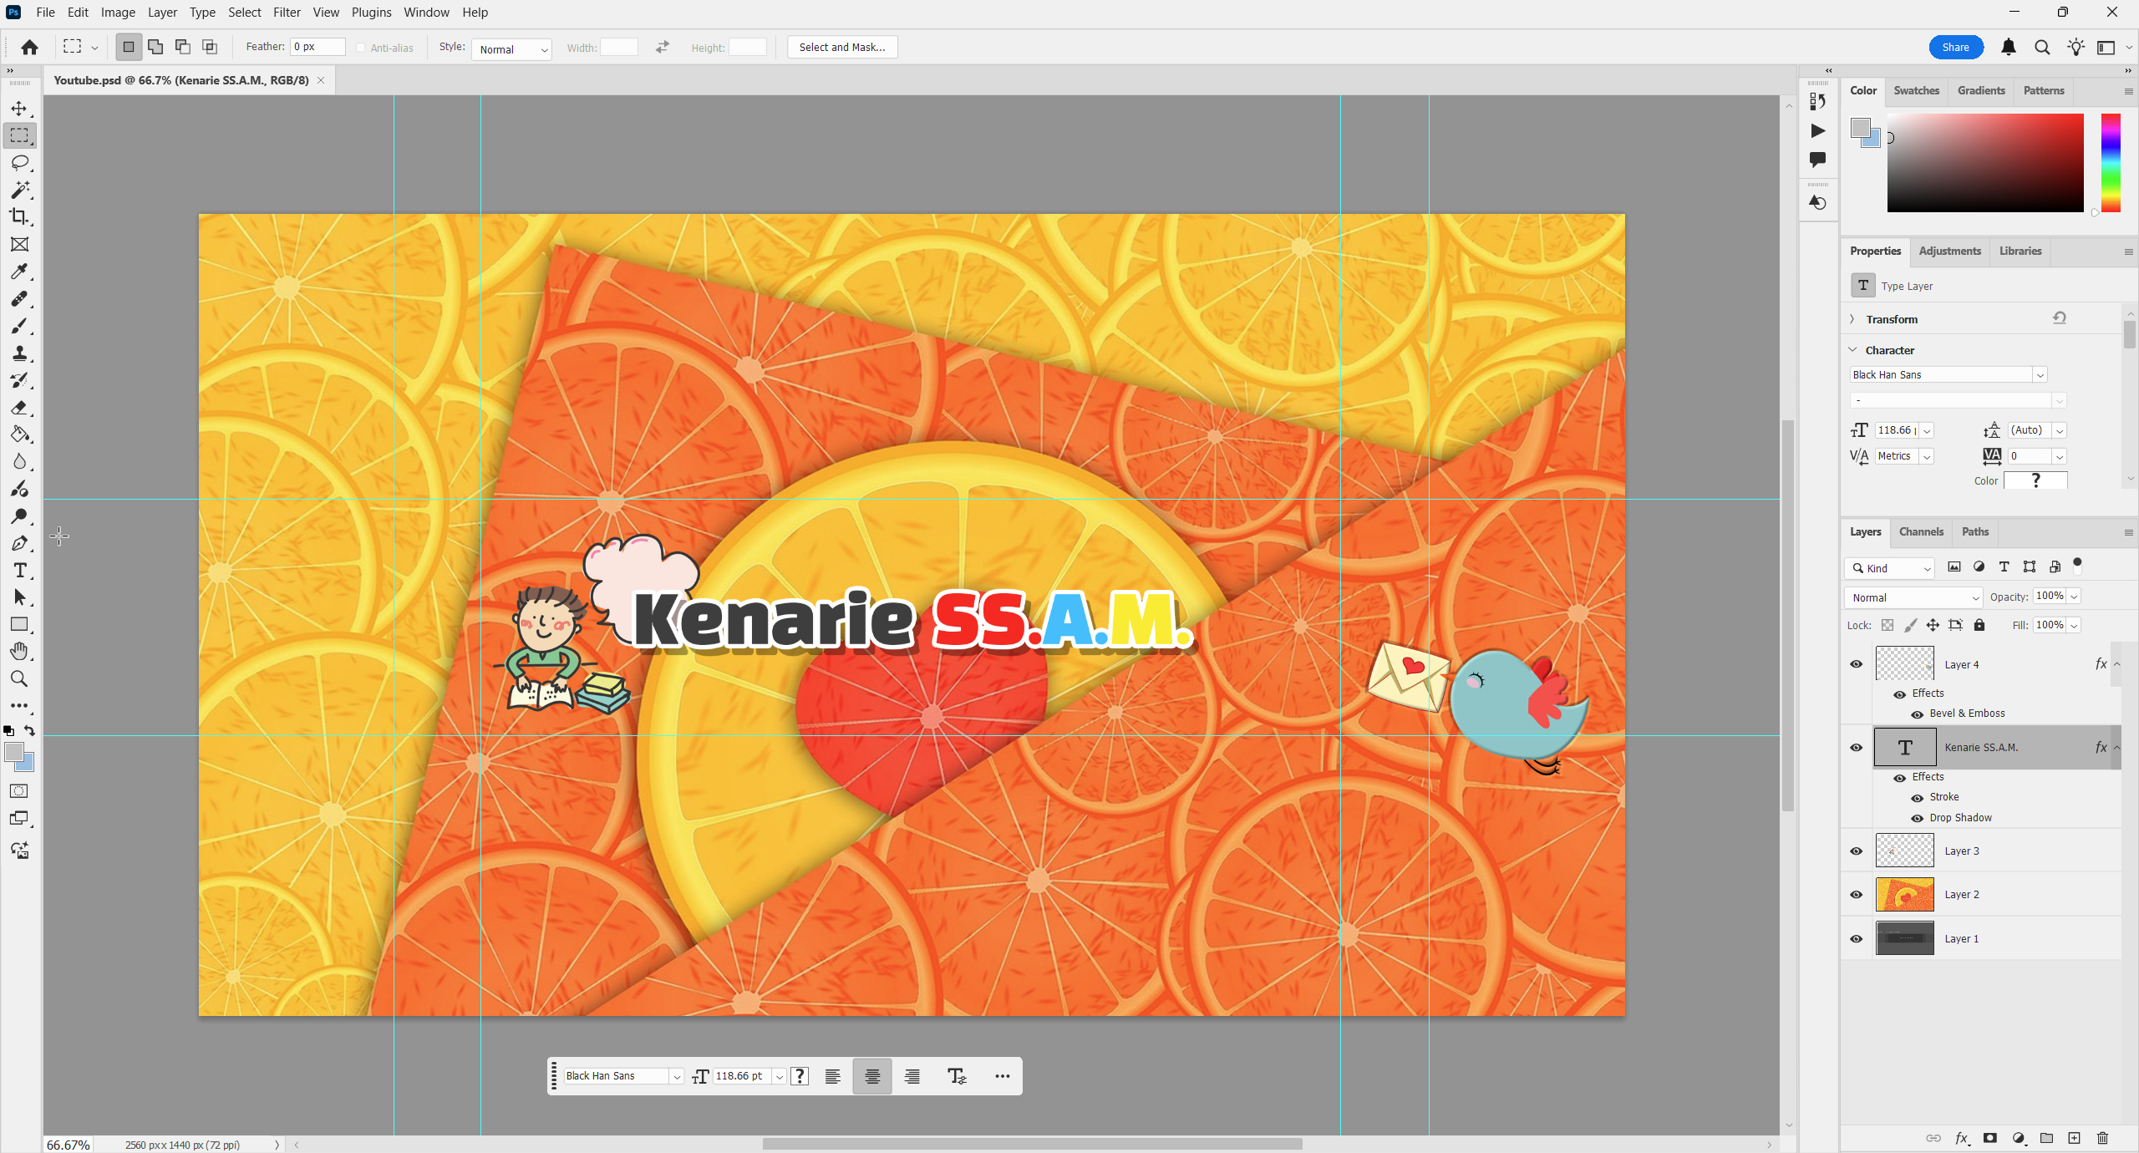Expand the Transform section
Image resolution: width=2139 pixels, height=1153 pixels.
pyautogui.click(x=1852, y=319)
